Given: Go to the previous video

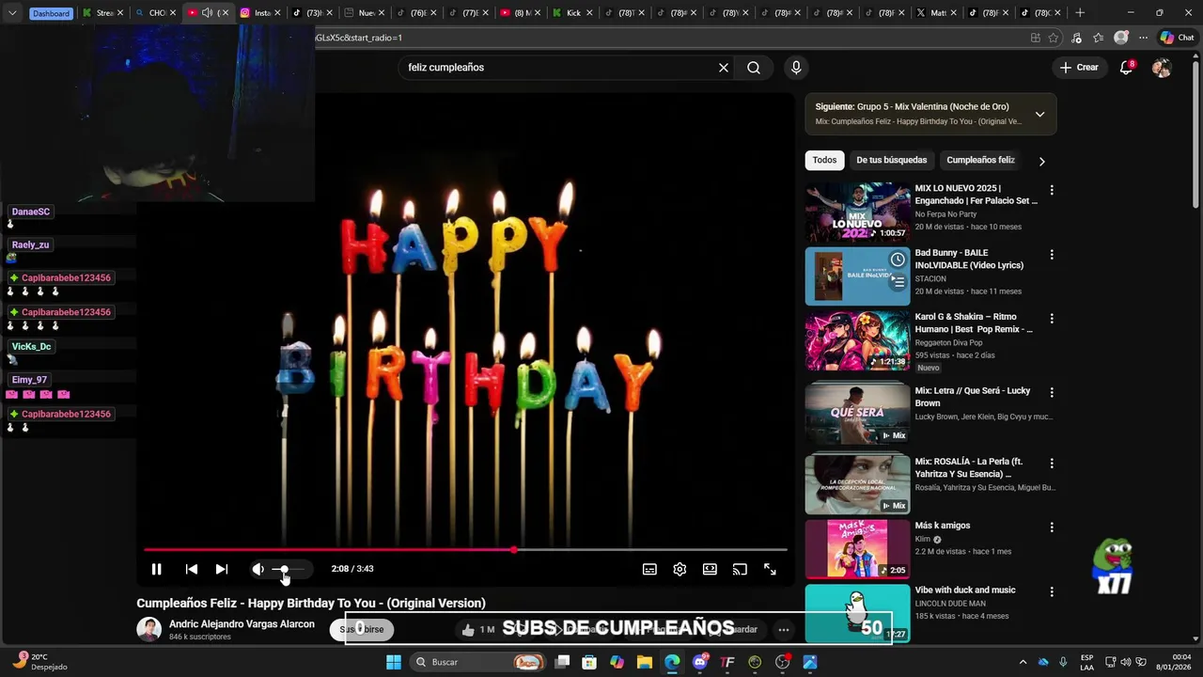Looking at the screenshot, I should 192,569.
